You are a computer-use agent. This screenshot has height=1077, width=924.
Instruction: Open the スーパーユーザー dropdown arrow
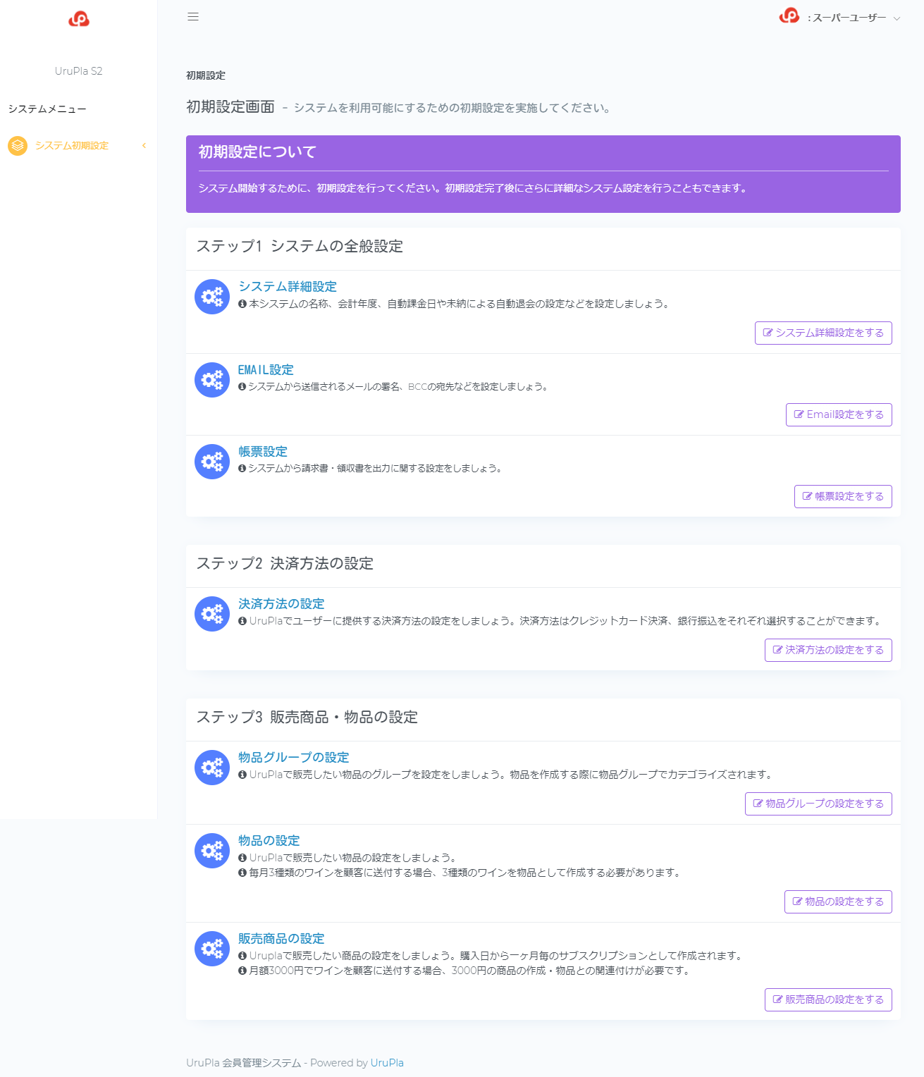point(897,19)
